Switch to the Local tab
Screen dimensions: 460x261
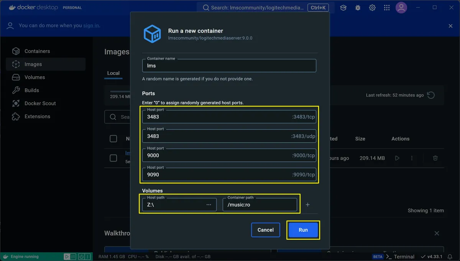pos(113,73)
